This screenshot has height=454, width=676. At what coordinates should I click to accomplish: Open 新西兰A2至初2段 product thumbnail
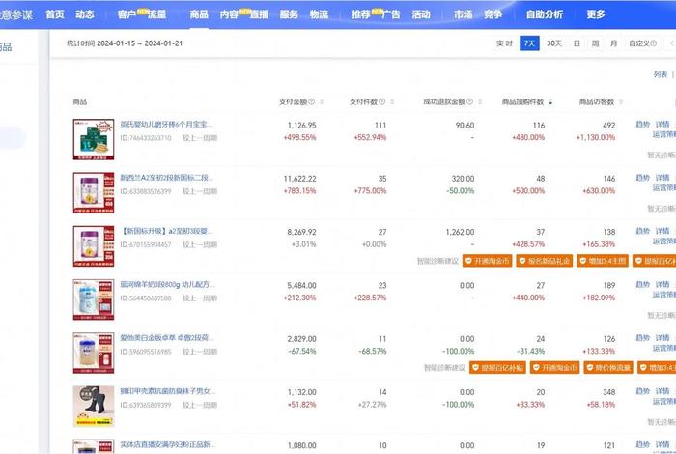[94, 193]
